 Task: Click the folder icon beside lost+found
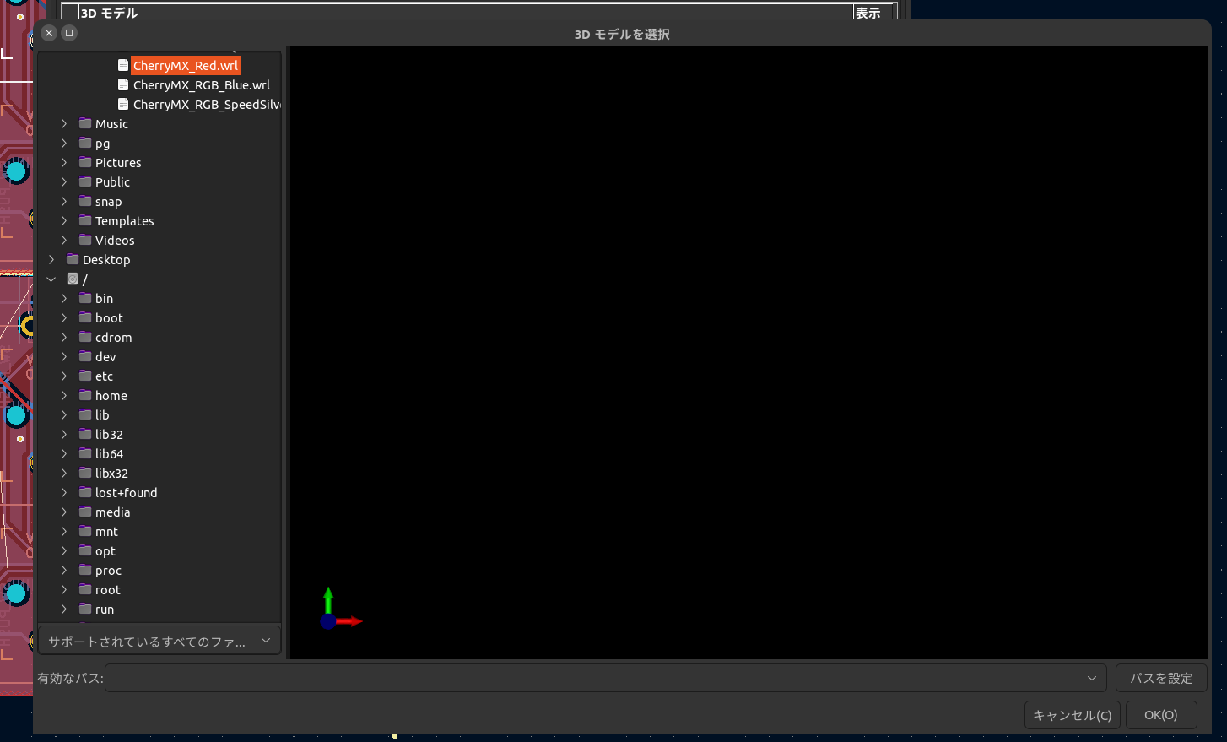click(x=85, y=492)
